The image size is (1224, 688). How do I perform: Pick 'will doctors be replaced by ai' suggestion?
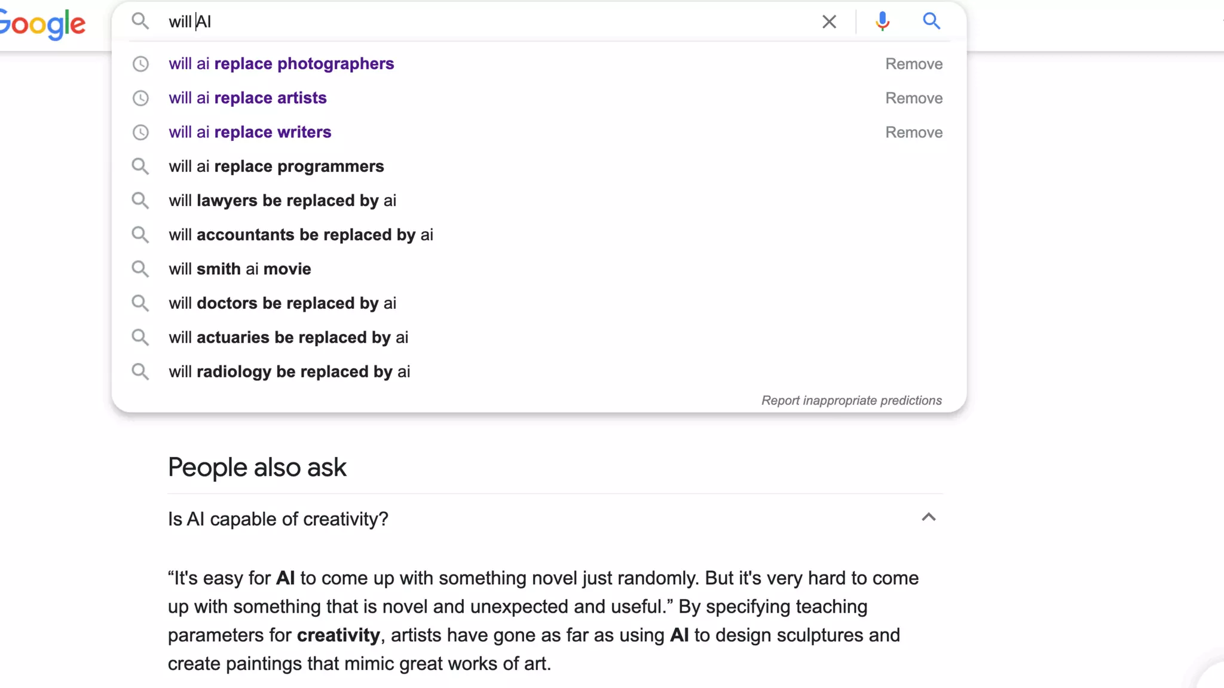pyautogui.click(x=282, y=303)
